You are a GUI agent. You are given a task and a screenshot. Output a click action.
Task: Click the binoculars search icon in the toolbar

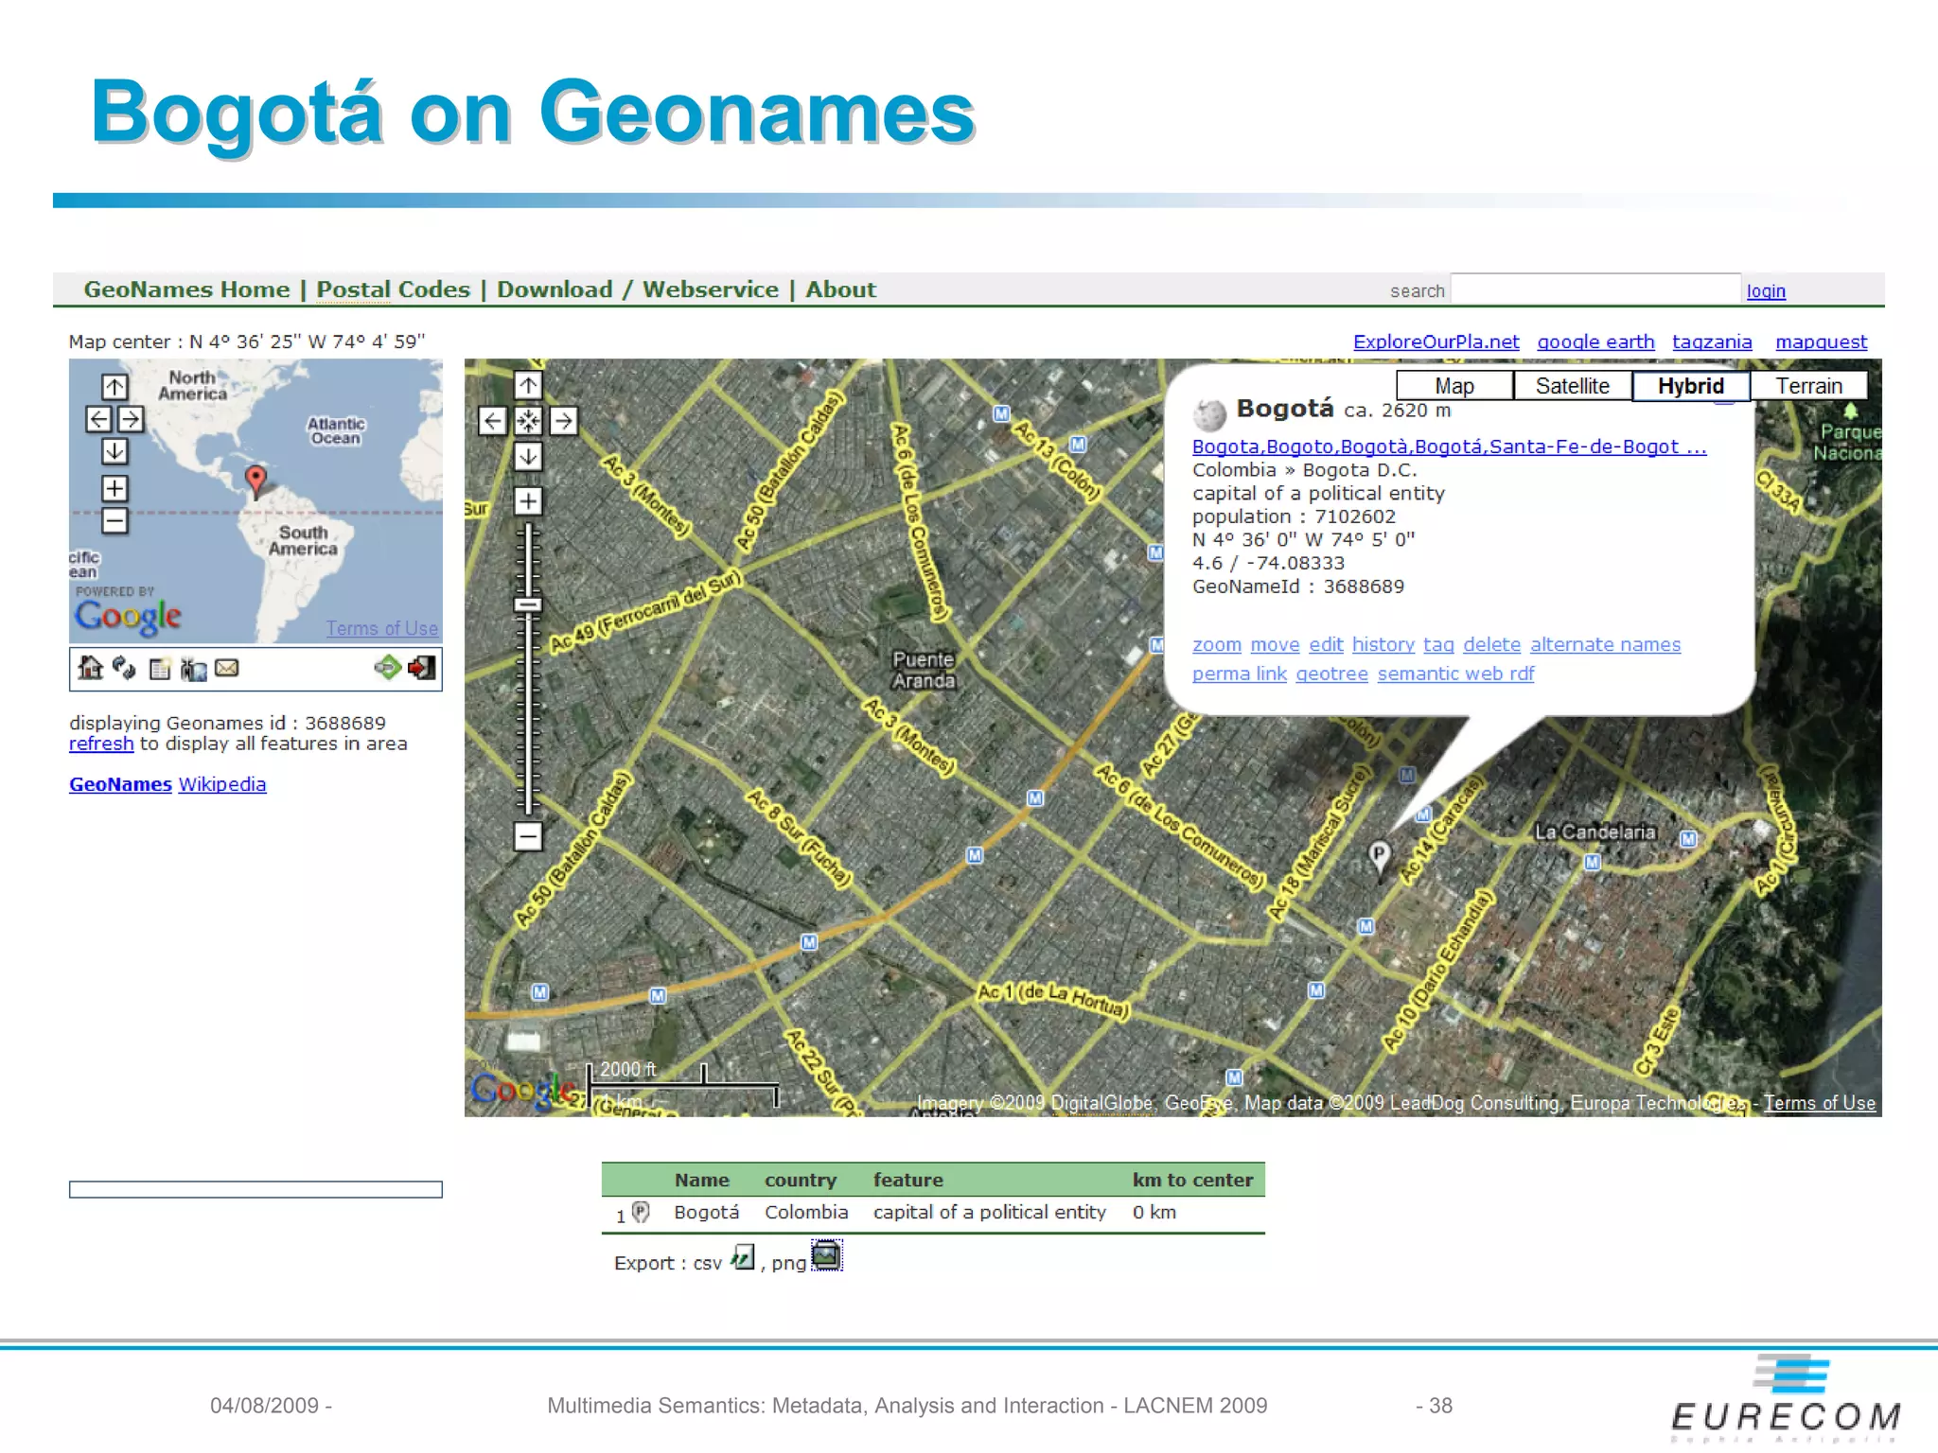click(193, 669)
